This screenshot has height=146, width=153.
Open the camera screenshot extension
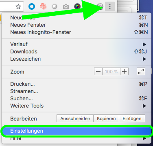point(66,6)
